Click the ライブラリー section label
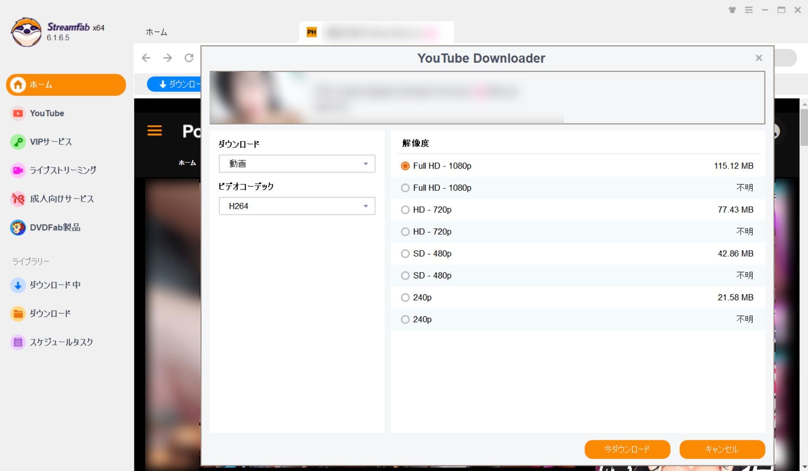Screen dimensions: 808x471 [x=30, y=261]
